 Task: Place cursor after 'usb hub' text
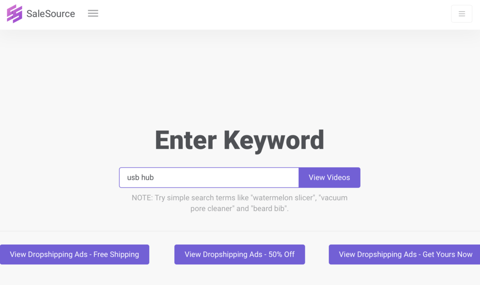point(154,178)
